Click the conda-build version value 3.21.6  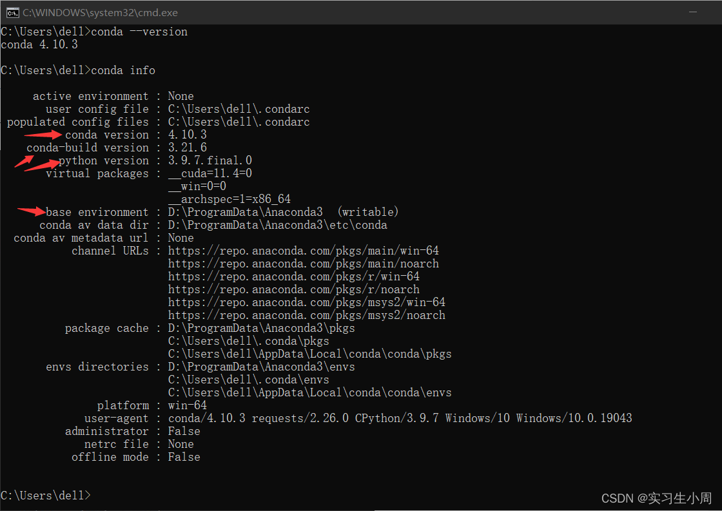pyautogui.click(x=187, y=148)
